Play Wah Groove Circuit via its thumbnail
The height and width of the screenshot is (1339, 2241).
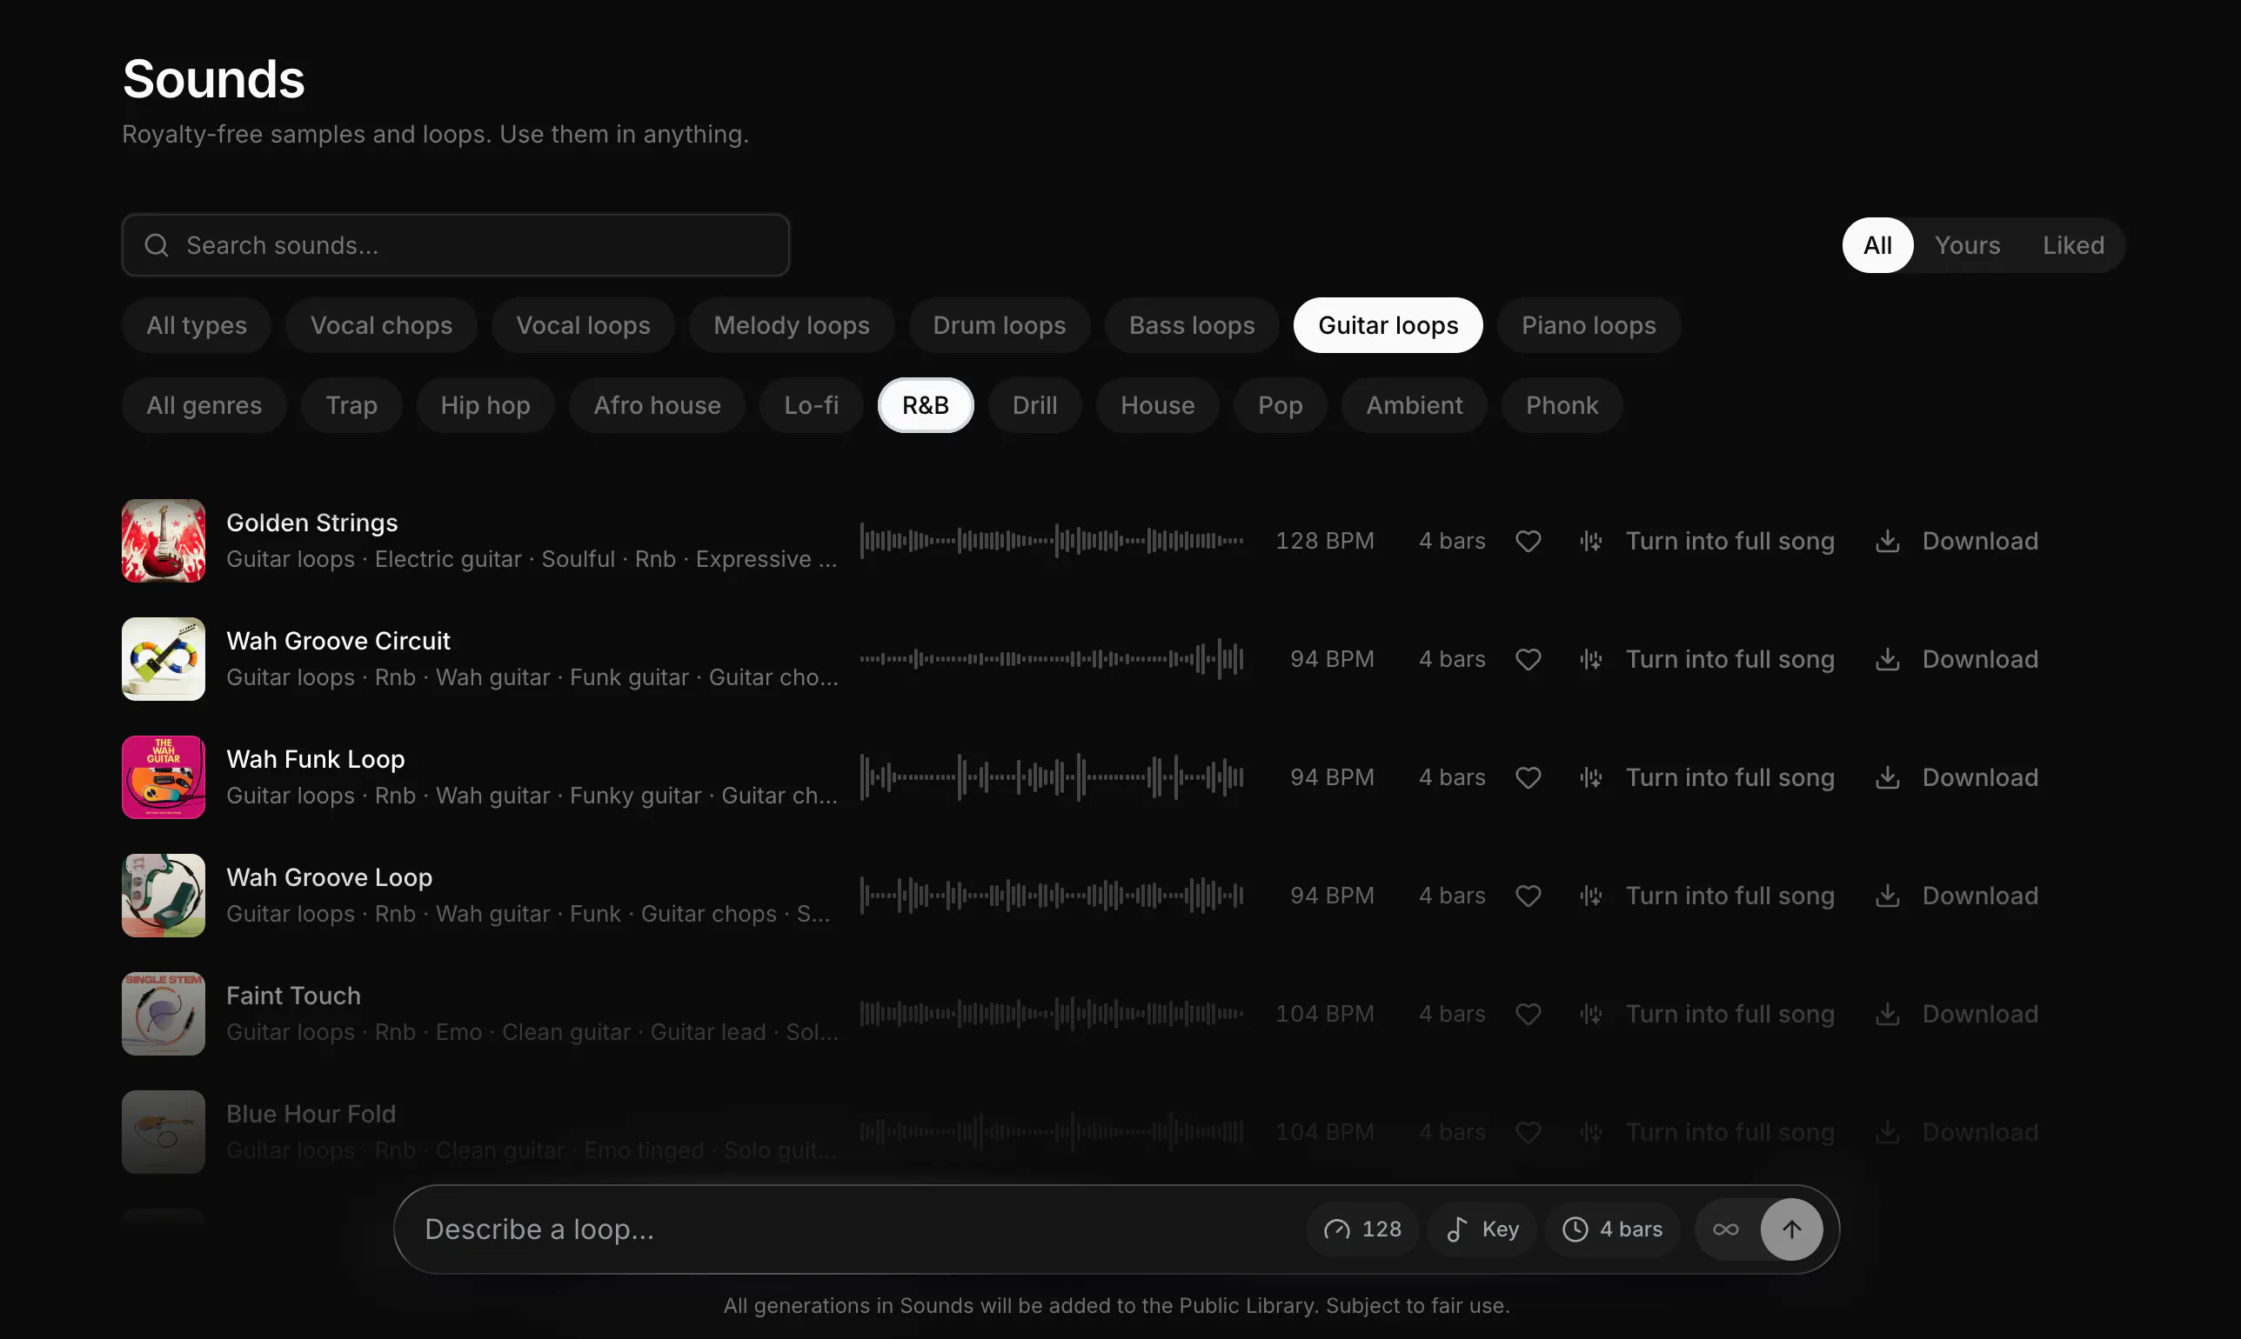(164, 660)
